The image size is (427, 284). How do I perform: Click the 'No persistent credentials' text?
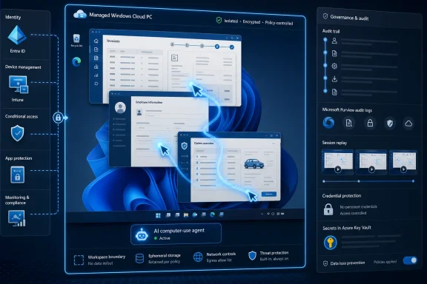pyautogui.click(x=358, y=206)
